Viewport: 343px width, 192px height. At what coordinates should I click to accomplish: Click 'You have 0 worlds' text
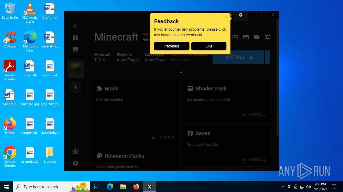(x=202, y=145)
